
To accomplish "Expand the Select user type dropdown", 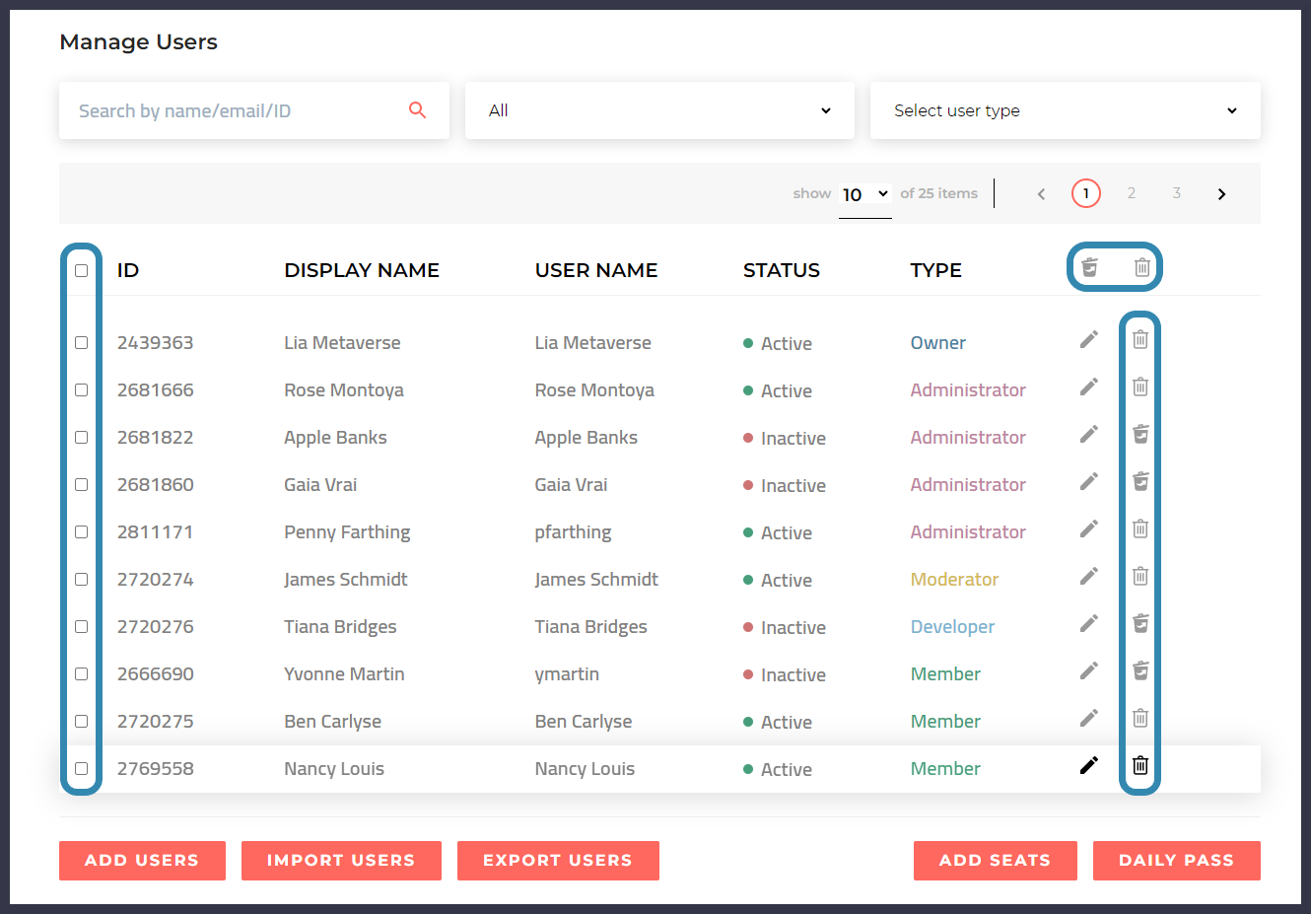I will (1065, 110).
